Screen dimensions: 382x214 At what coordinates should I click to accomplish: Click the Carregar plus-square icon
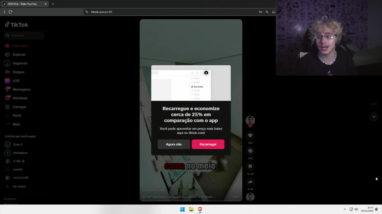click(x=7, y=107)
